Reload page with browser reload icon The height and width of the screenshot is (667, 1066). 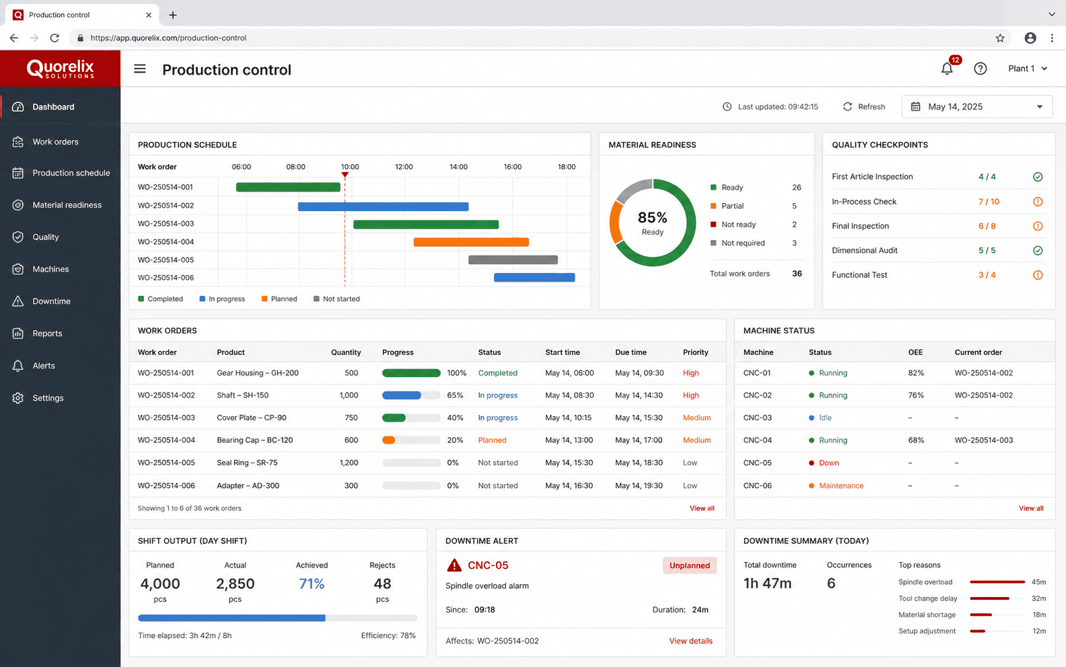pyautogui.click(x=54, y=38)
